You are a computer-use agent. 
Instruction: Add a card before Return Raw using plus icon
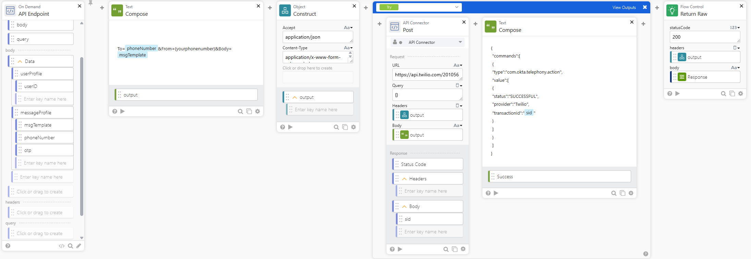[x=657, y=8]
